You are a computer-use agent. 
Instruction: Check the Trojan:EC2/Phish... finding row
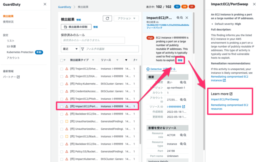(62, 99)
